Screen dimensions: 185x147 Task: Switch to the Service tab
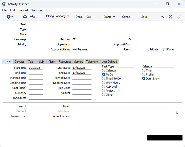coord(78,62)
